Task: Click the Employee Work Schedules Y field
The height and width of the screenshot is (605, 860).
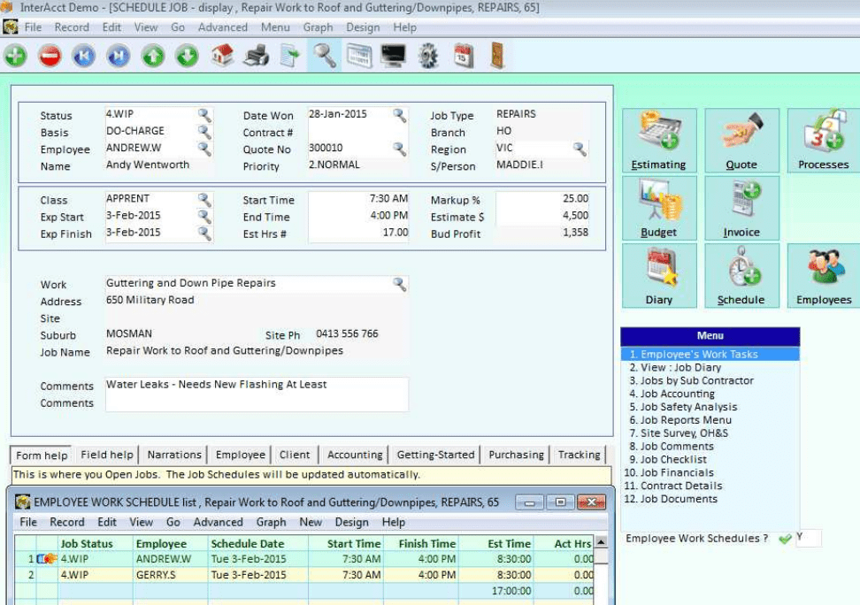Action: (x=808, y=538)
